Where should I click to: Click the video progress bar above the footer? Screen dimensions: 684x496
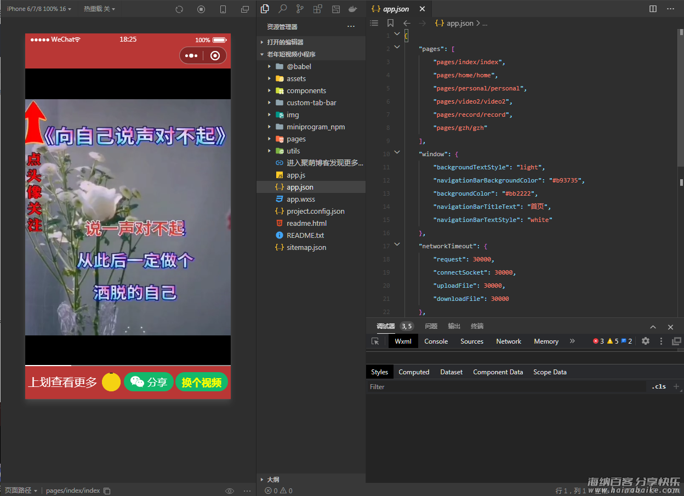[128, 365]
